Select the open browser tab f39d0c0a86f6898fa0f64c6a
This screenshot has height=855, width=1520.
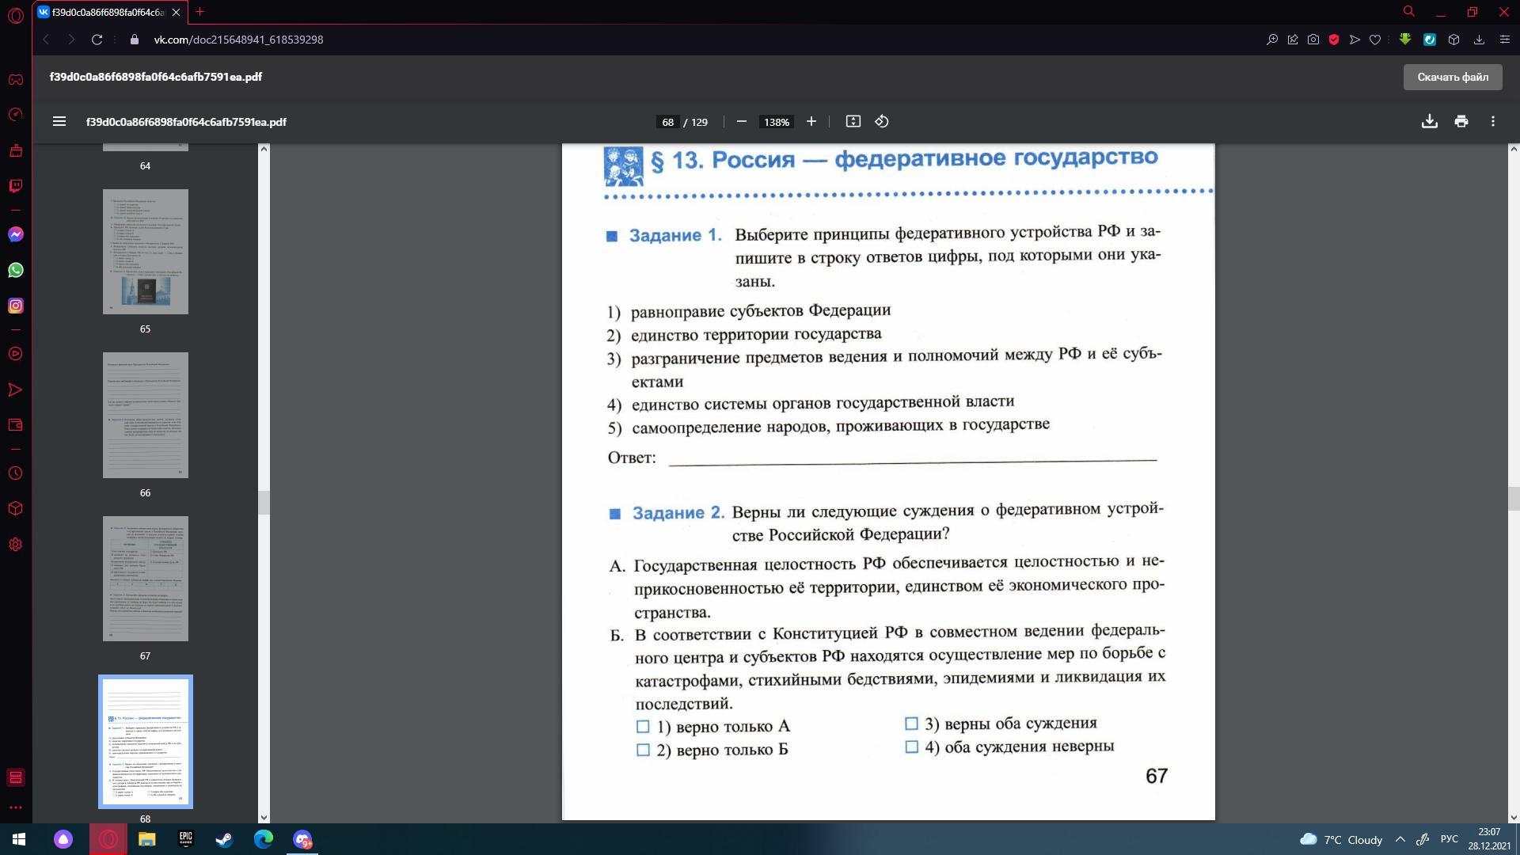click(x=107, y=12)
